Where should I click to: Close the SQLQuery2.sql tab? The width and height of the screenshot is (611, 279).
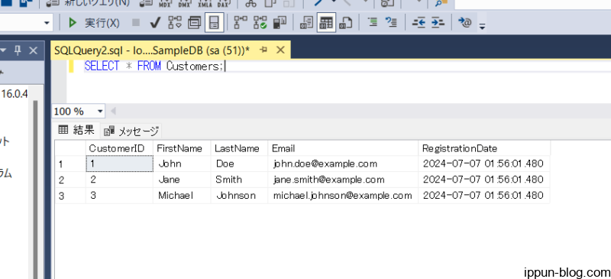280,50
